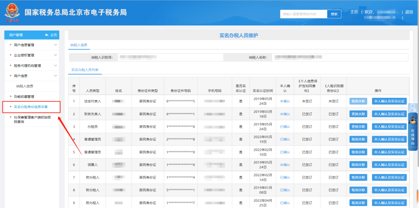
Task: Click 未确认 link for 财务负责人 row
Action: pos(285,114)
